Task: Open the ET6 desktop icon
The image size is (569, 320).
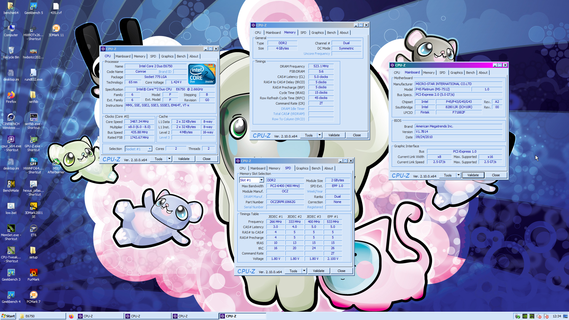Action: pos(33,231)
